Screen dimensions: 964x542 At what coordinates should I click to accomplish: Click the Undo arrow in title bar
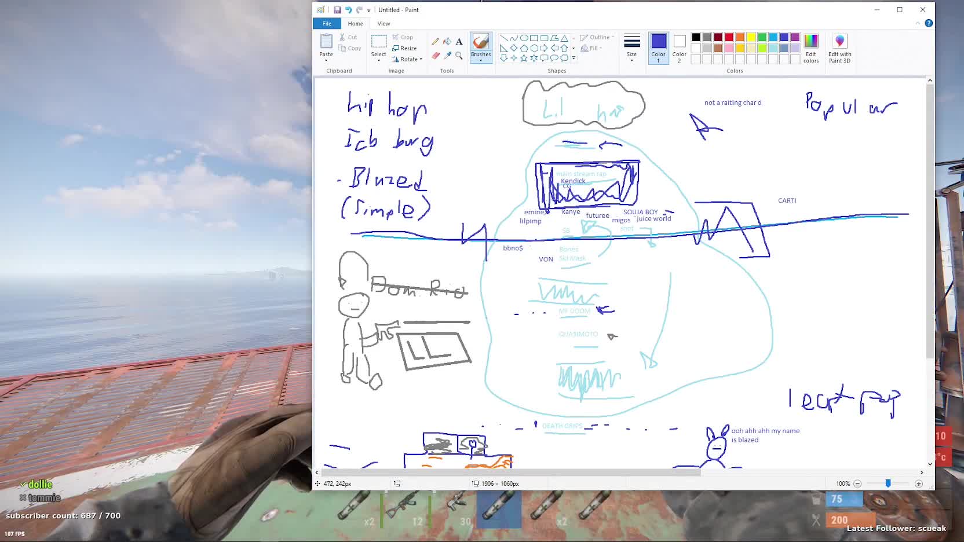(348, 10)
